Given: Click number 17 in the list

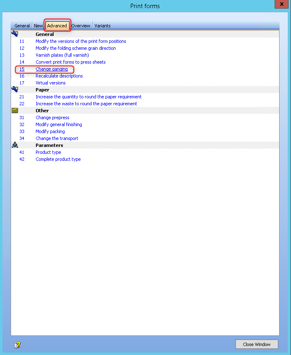Looking at the screenshot, I should [x=22, y=83].
